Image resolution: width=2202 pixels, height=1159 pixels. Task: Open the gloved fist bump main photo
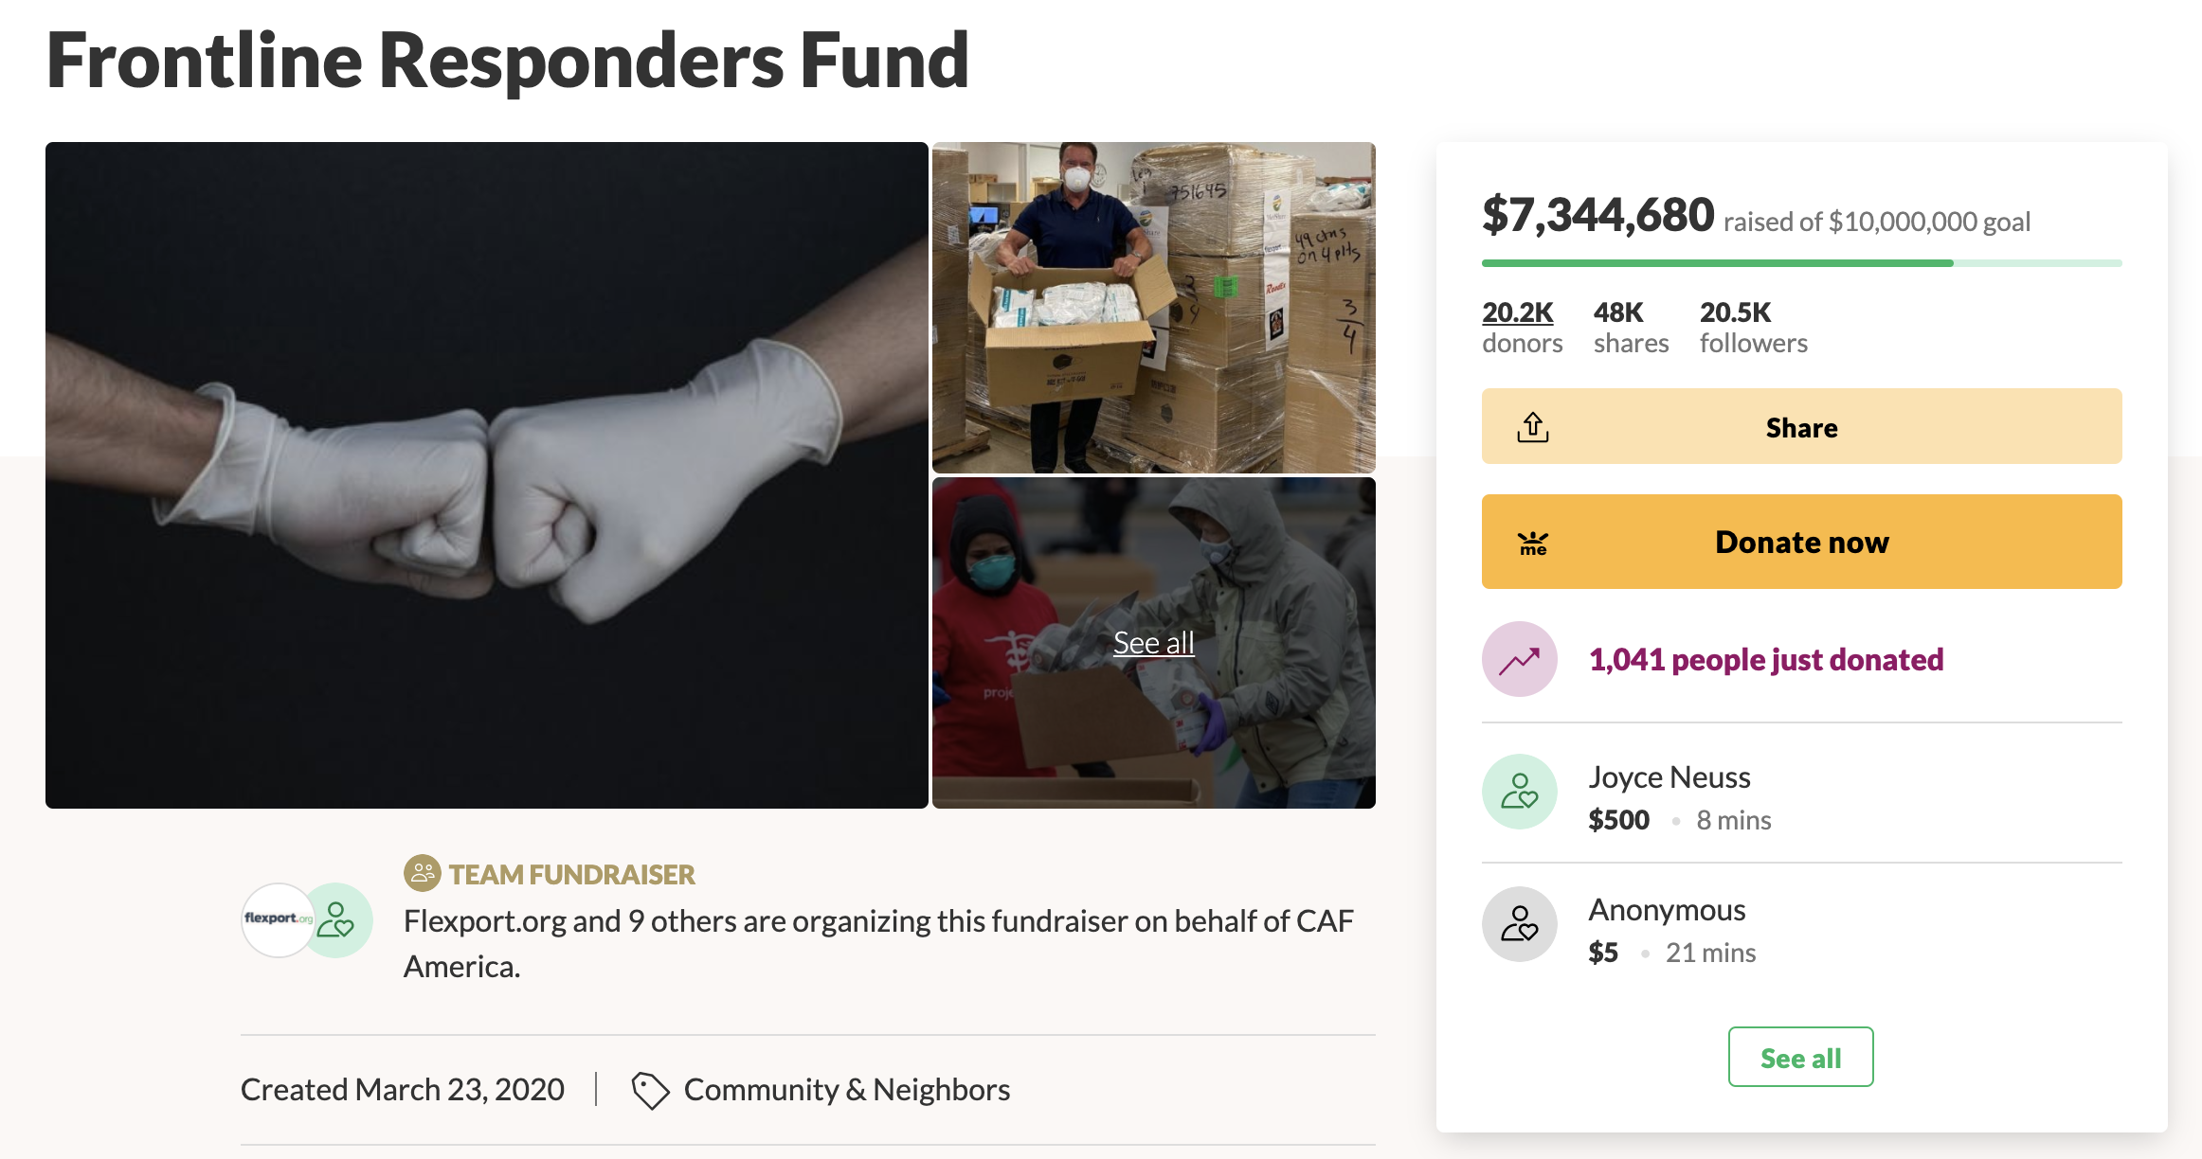tap(486, 474)
